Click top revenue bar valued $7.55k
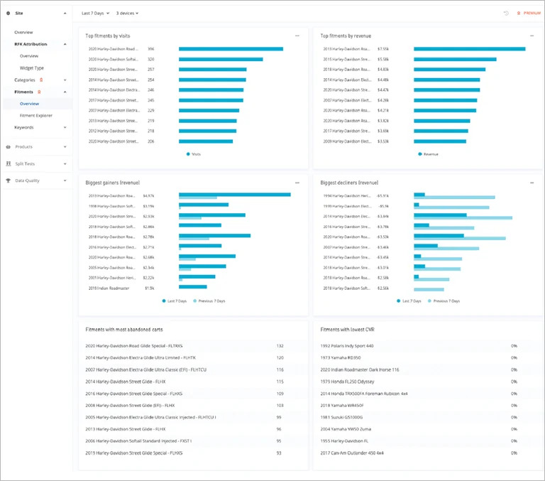Screen dimensions: 545x481 (x=470, y=49)
